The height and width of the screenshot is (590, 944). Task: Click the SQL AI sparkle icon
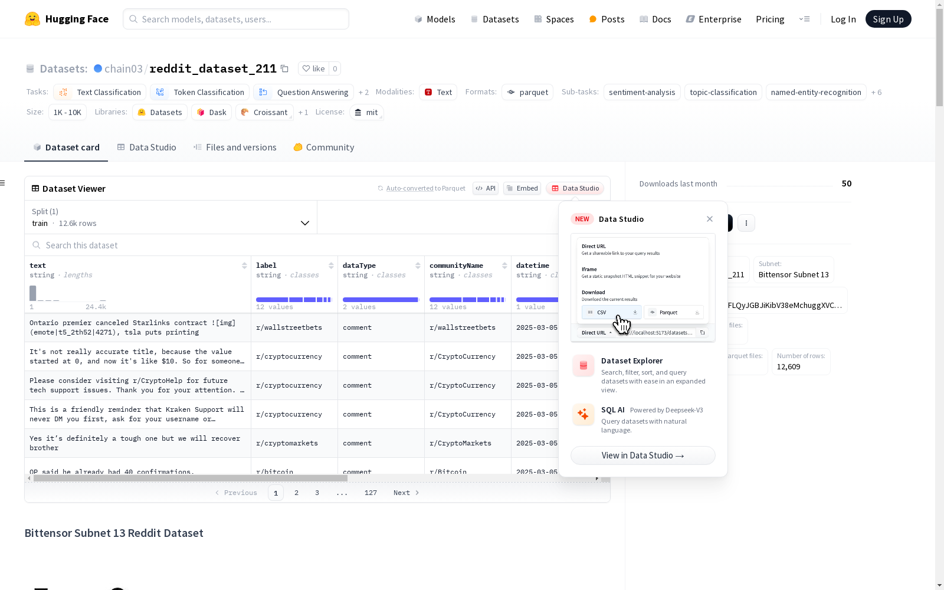pos(584,415)
